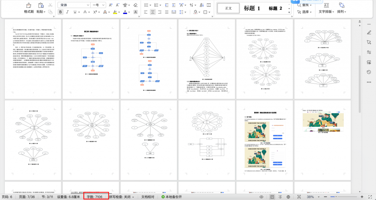
Task: Click the 字数: 7106 word count
Action: 96,197
